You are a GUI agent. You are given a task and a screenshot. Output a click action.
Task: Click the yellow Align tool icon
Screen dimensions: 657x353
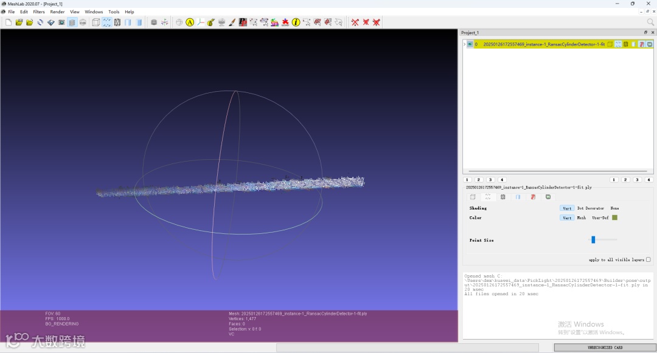190,22
